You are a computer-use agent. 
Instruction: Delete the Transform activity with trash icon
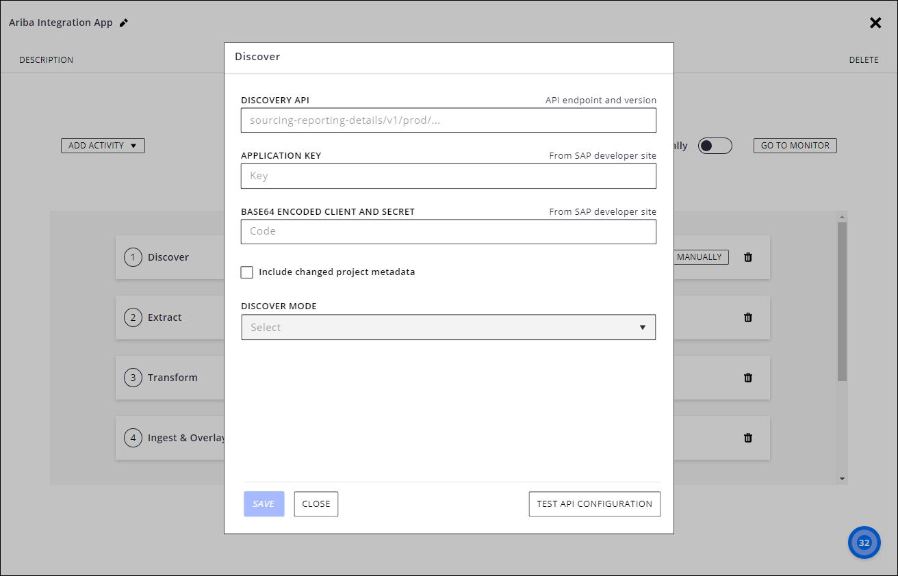pos(748,378)
